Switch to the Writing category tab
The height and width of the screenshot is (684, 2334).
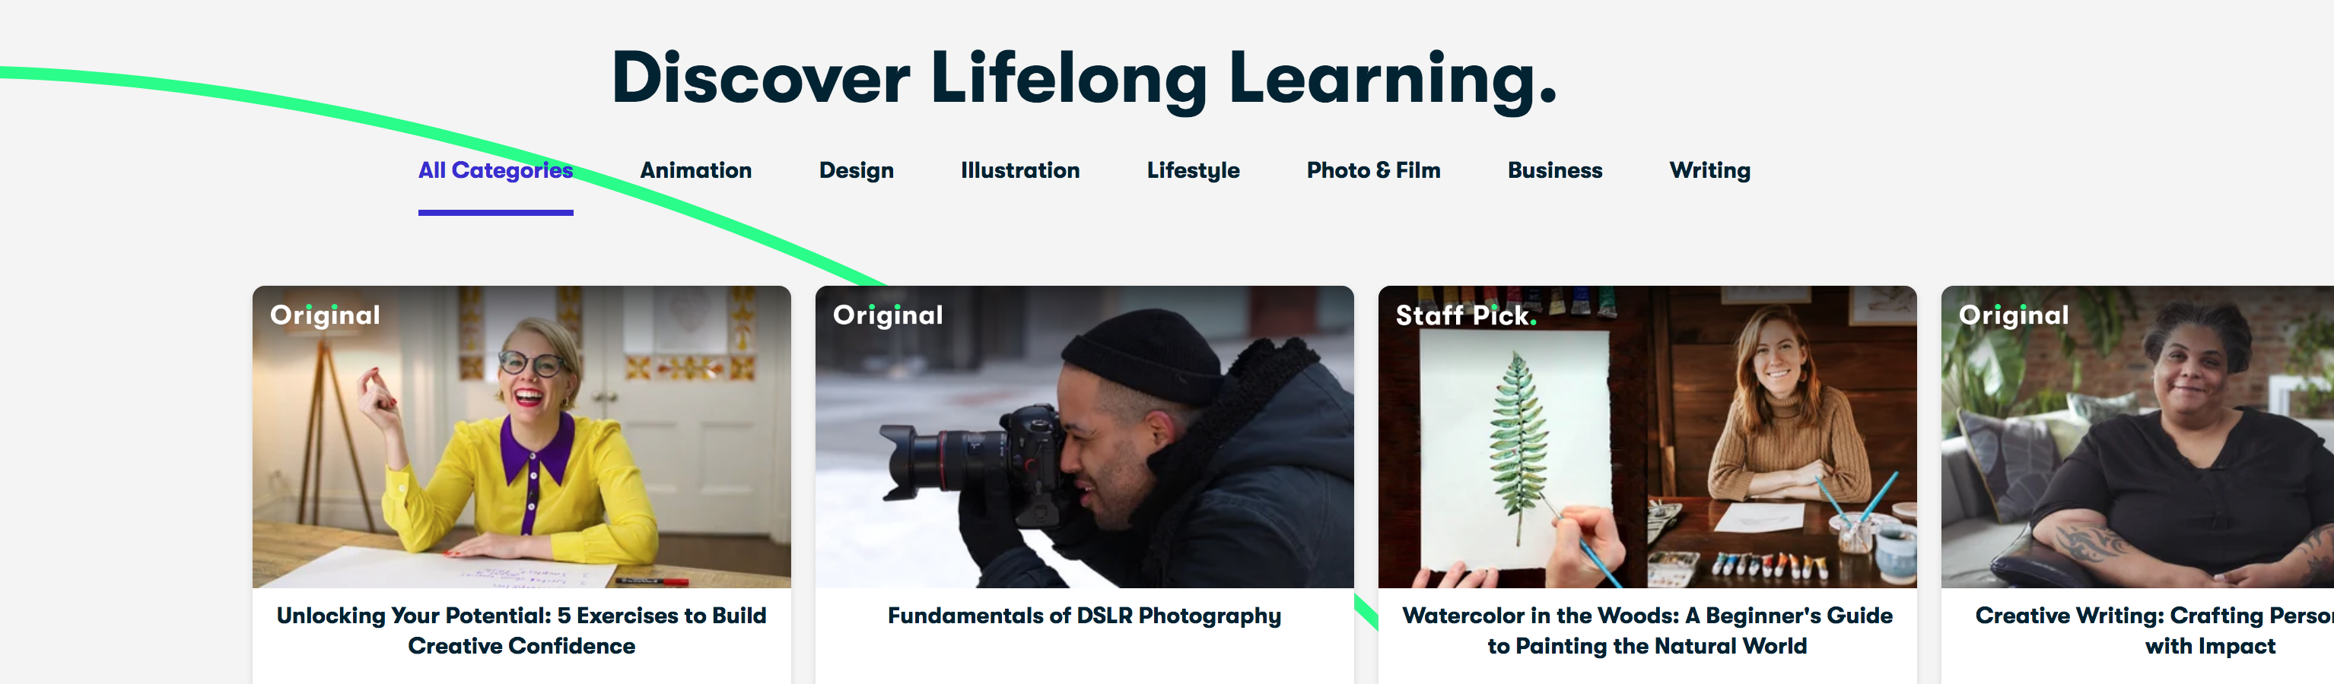pos(1709,170)
